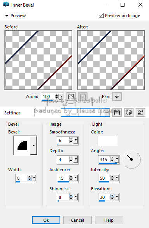Toggle the Preview on Image checkbox
This screenshot has width=149, height=228.
[x=101, y=16]
